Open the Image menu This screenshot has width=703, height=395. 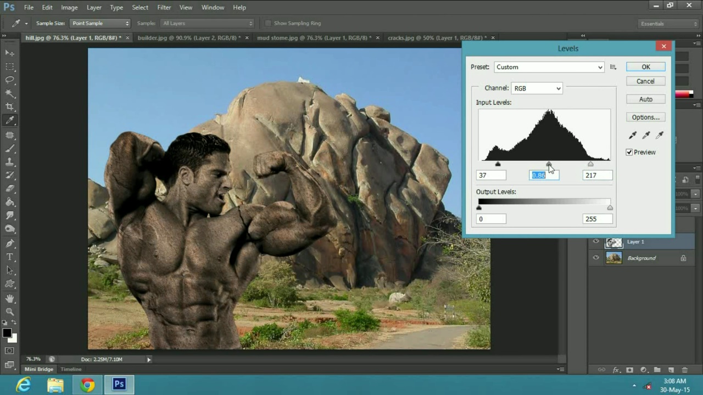[69, 7]
